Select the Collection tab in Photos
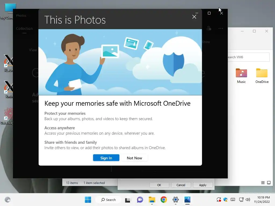This screenshot has width=275, height=206. (24, 28)
